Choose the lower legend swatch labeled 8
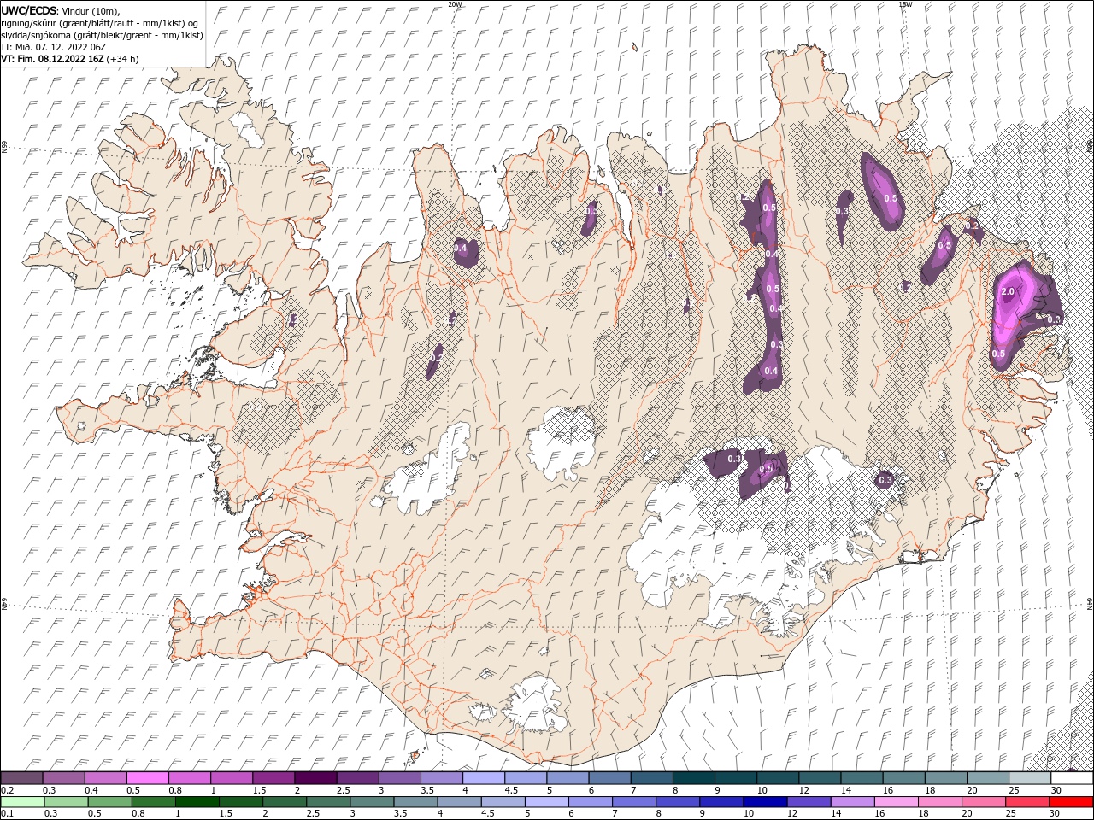The image size is (1094, 820). (677, 802)
